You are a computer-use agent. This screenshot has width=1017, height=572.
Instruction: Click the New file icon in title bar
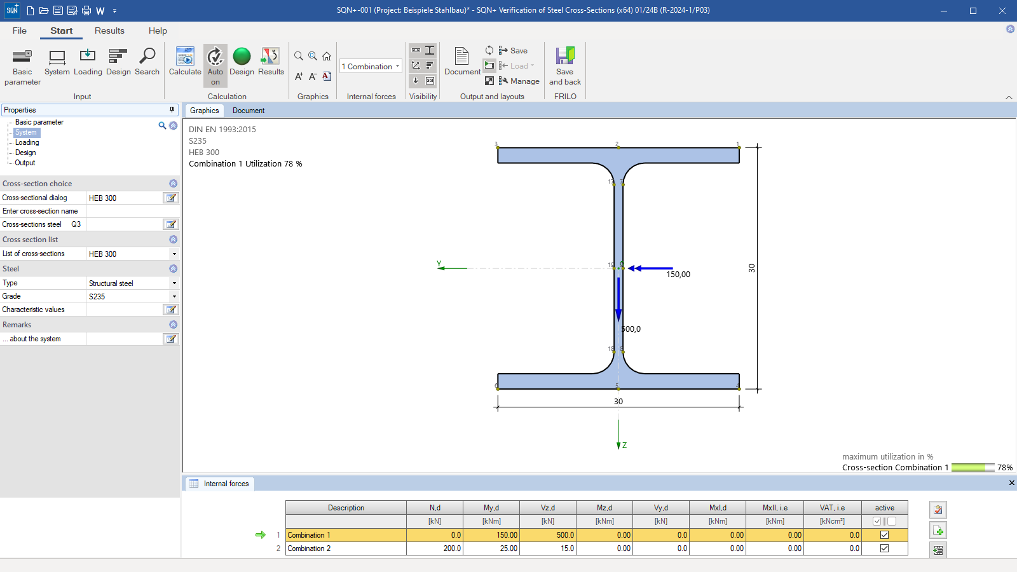tap(31, 10)
